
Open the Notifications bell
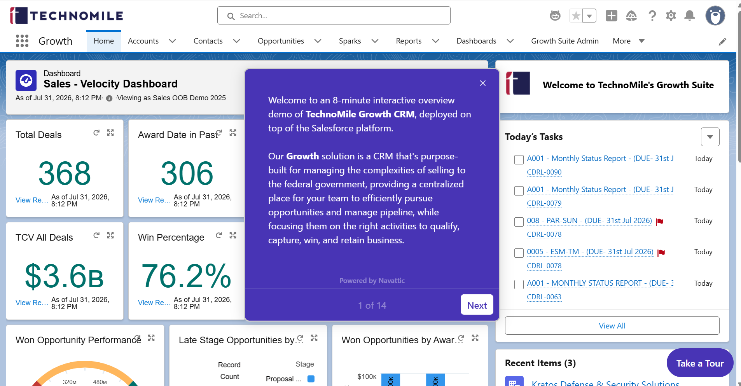(690, 16)
